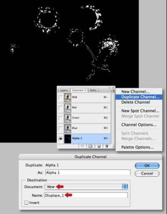Cancel the Duplicate Channel dialog
Viewport: 167px width, 214px height.
[x=147, y=173]
